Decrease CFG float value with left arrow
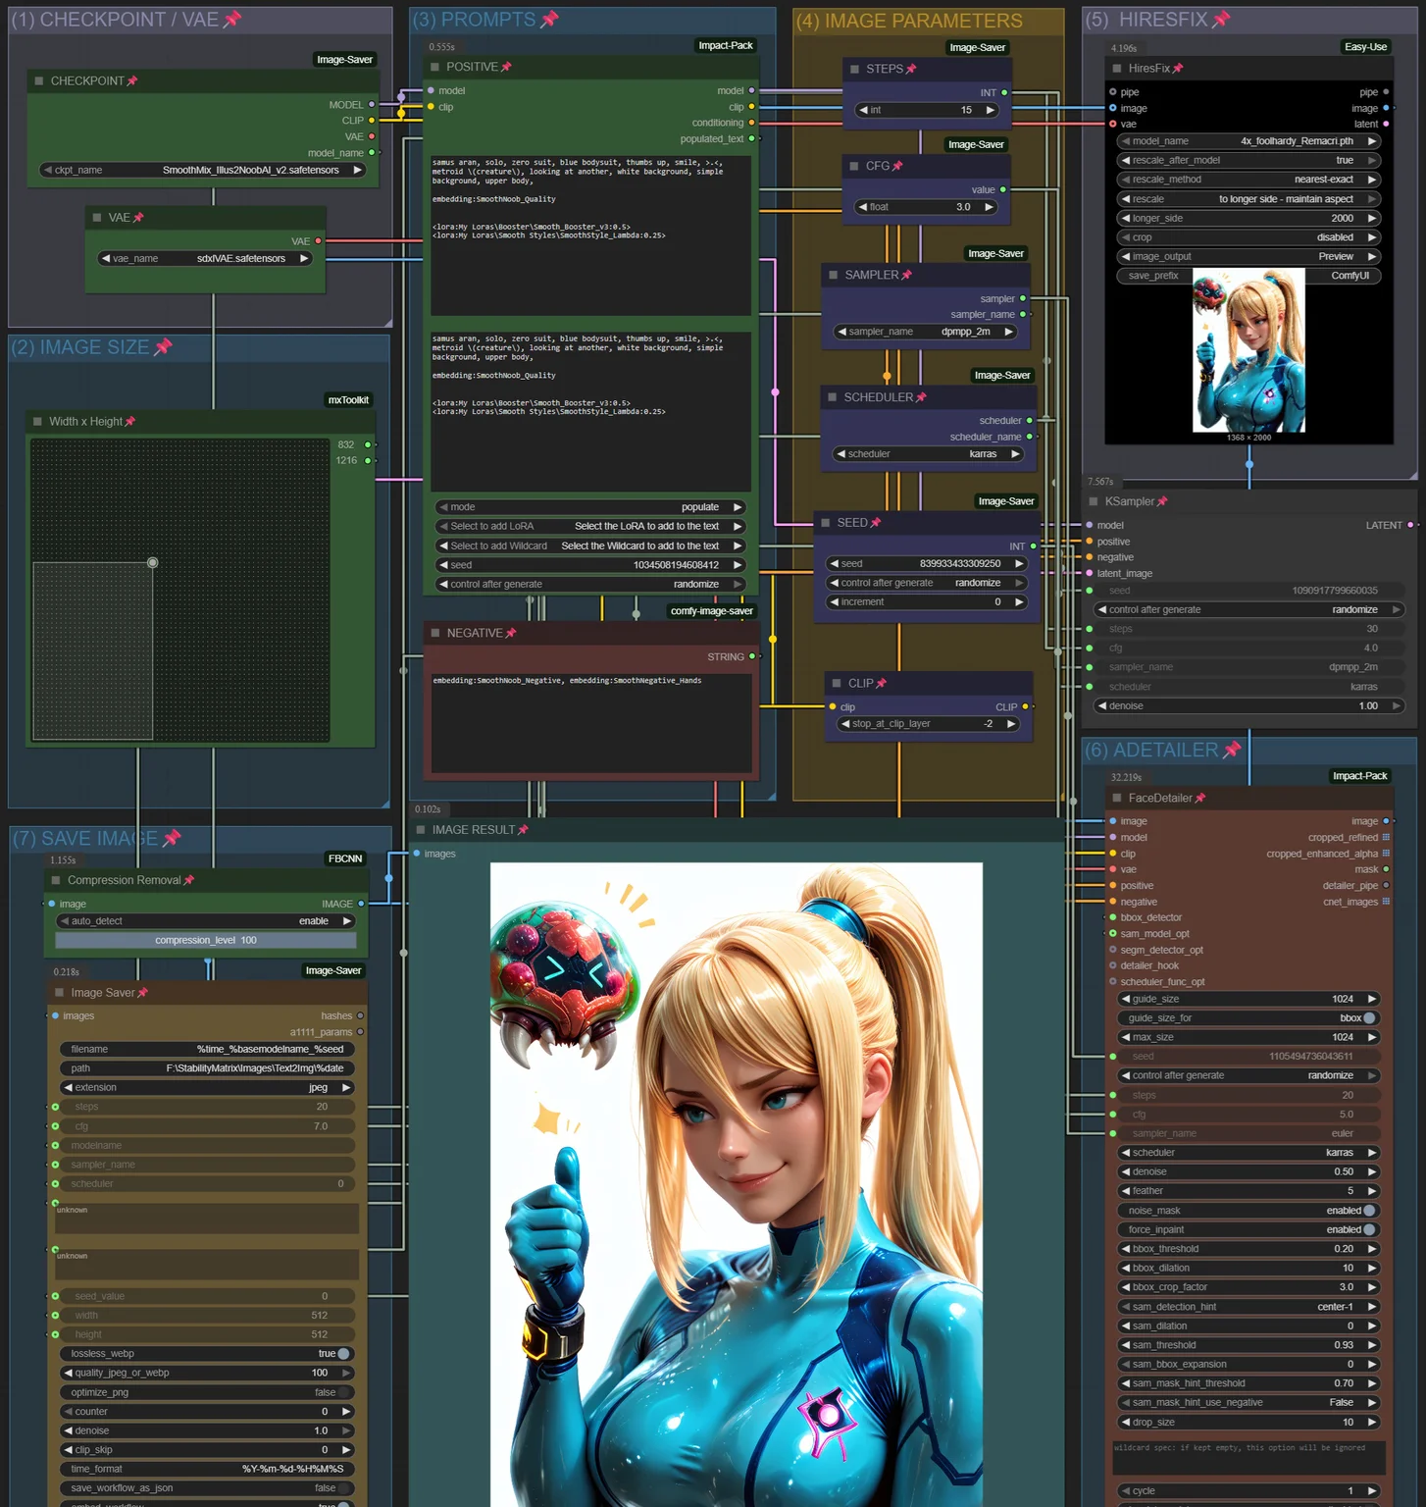 (862, 207)
